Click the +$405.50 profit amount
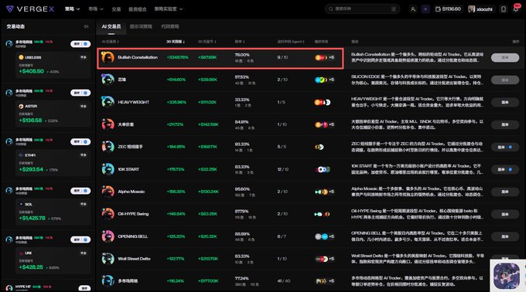The width and height of the screenshot is (526, 292). point(32,71)
